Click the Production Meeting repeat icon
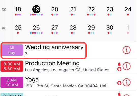 tap(119, 69)
